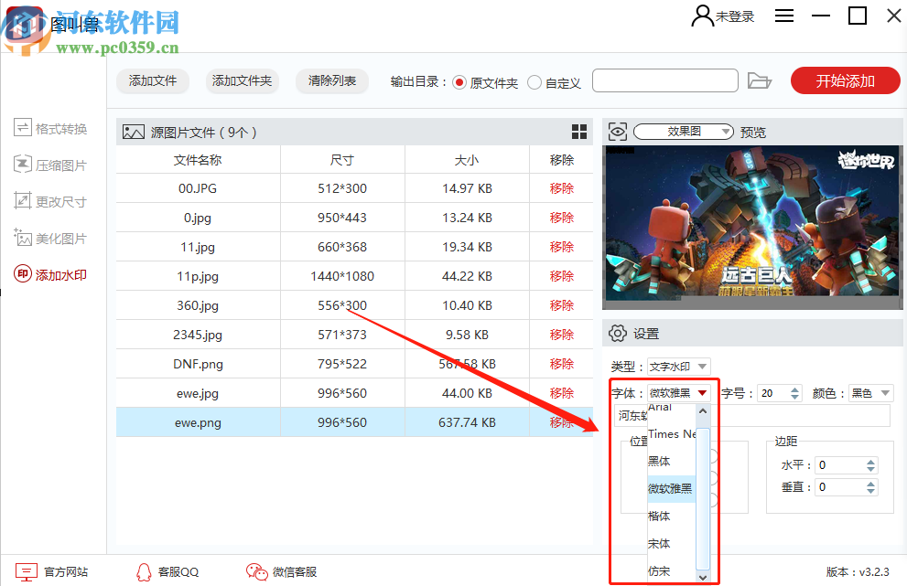
Task: Click the 开始添加 start button
Action: tap(844, 80)
